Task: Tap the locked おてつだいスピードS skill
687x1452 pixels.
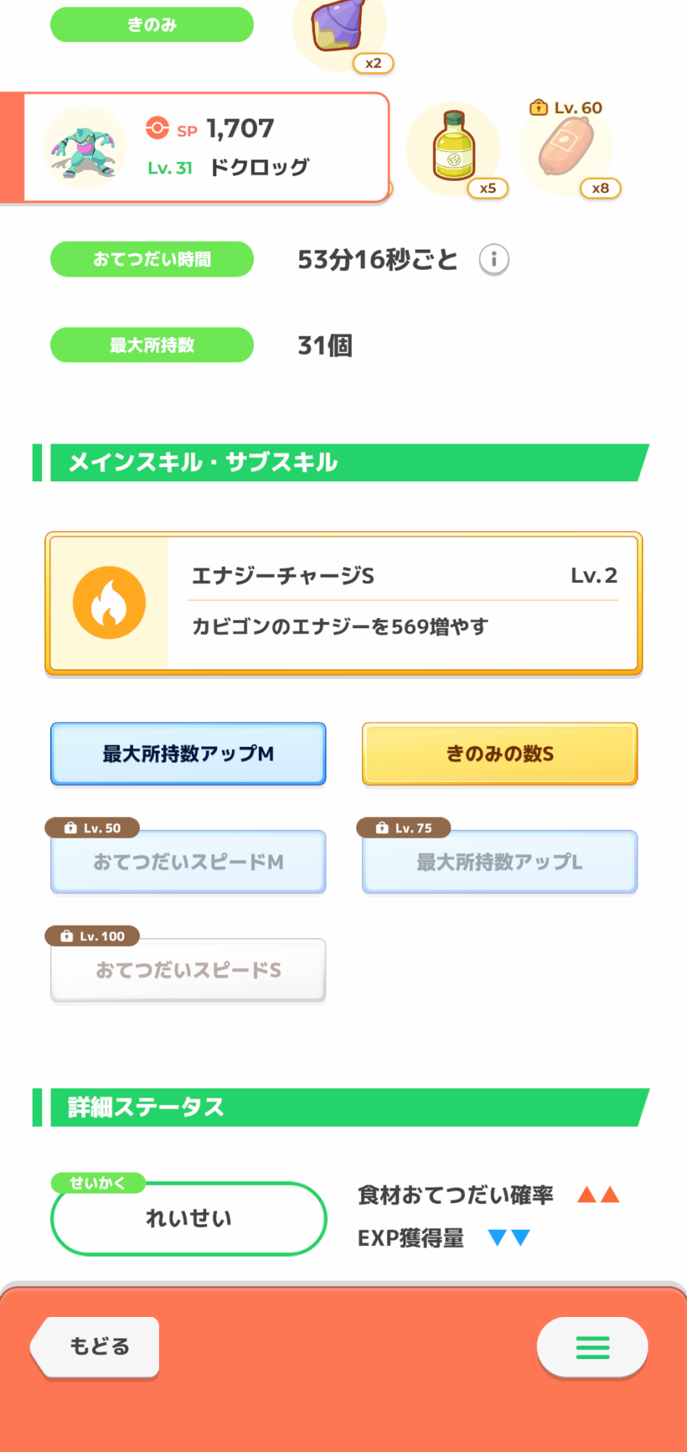Action: tap(188, 970)
